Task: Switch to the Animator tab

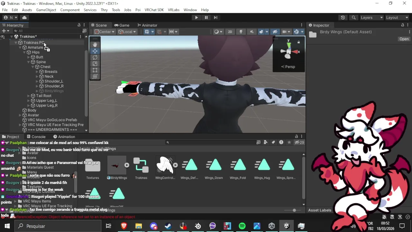Action: tap(147, 25)
